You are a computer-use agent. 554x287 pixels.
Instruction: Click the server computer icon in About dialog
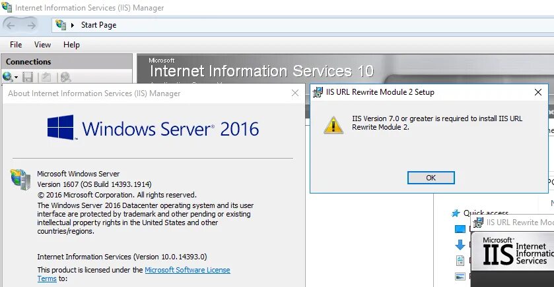pyautogui.click(x=20, y=179)
